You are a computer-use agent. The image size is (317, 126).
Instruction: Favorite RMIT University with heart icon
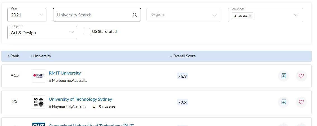(301, 76)
